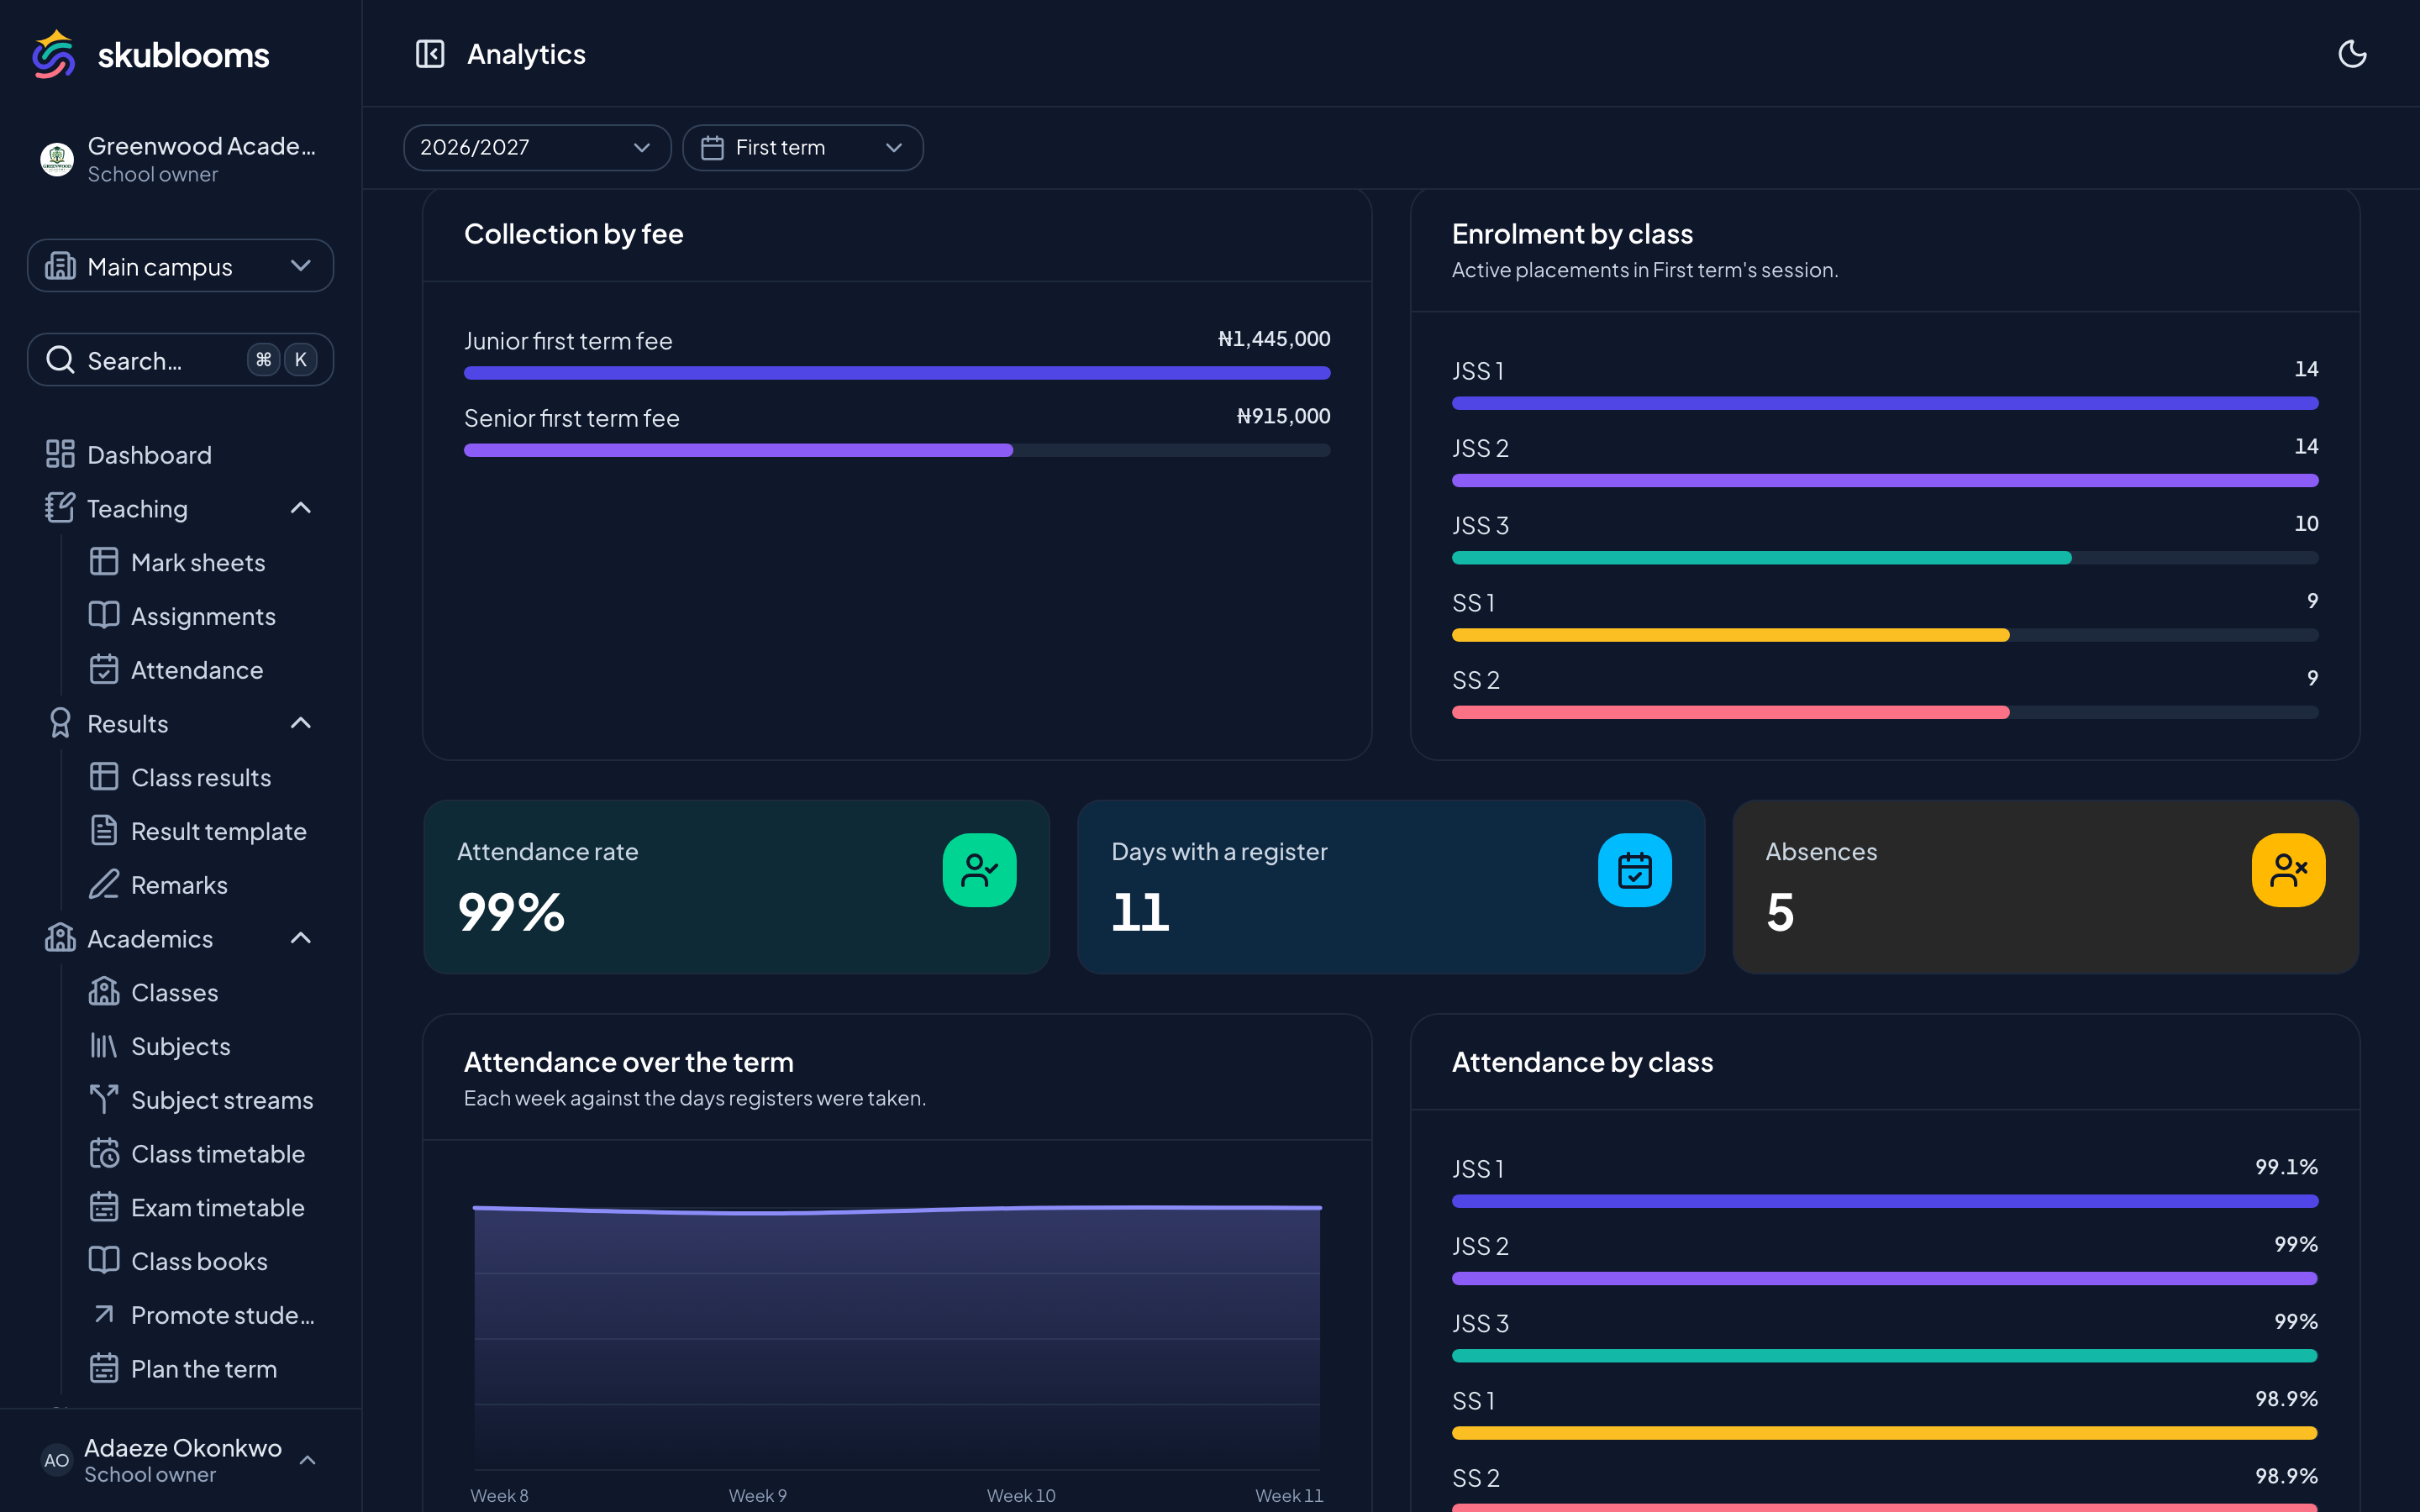Click the Dashboard grid icon
This screenshot has width=2420, height=1512.
60,454
